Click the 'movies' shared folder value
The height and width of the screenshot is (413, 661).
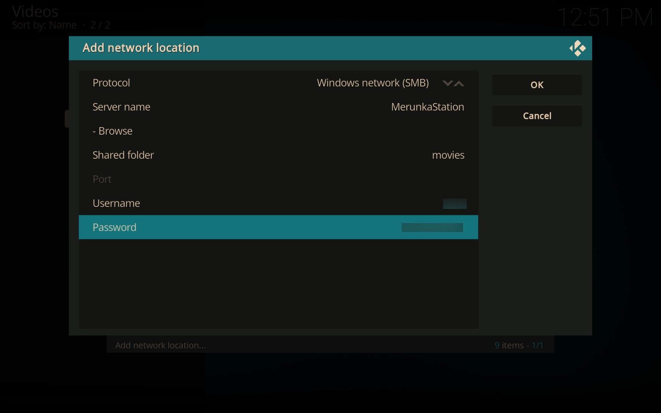[x=448, y=155]
